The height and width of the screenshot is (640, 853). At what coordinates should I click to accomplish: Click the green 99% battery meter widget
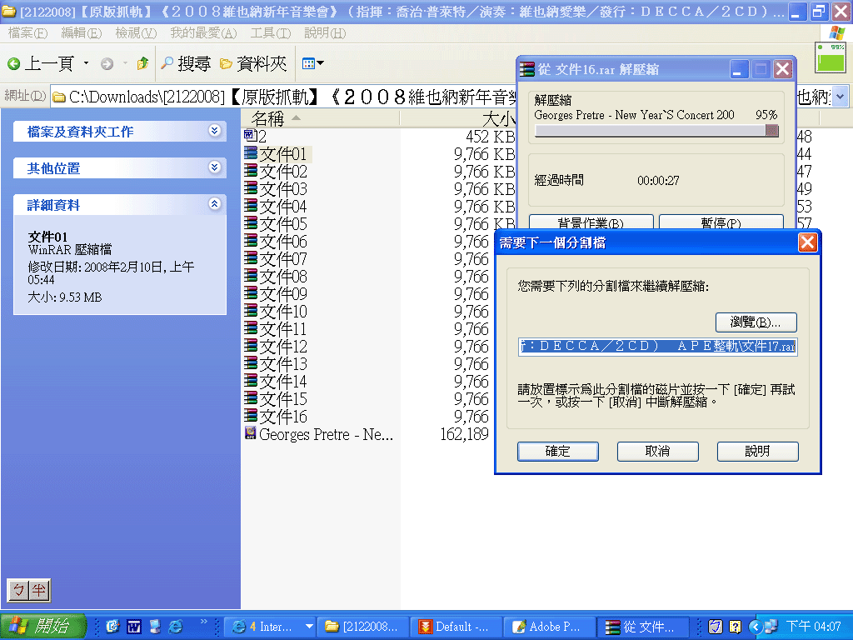pyautogui.click(x=831, y=57)
